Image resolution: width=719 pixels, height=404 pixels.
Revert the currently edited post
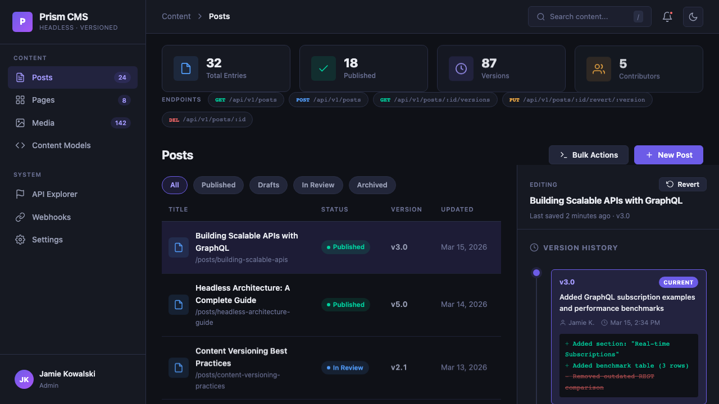682,185
